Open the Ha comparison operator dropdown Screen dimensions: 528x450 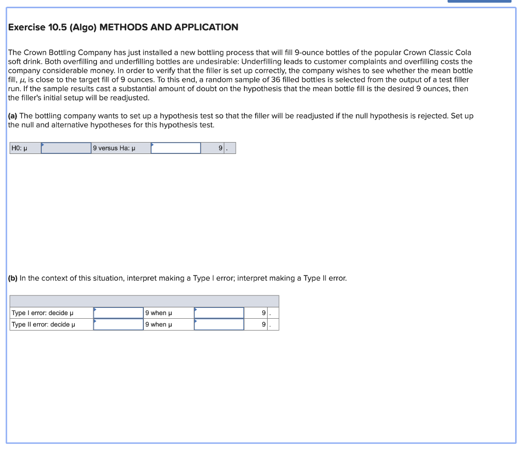(x=175, y=148)
